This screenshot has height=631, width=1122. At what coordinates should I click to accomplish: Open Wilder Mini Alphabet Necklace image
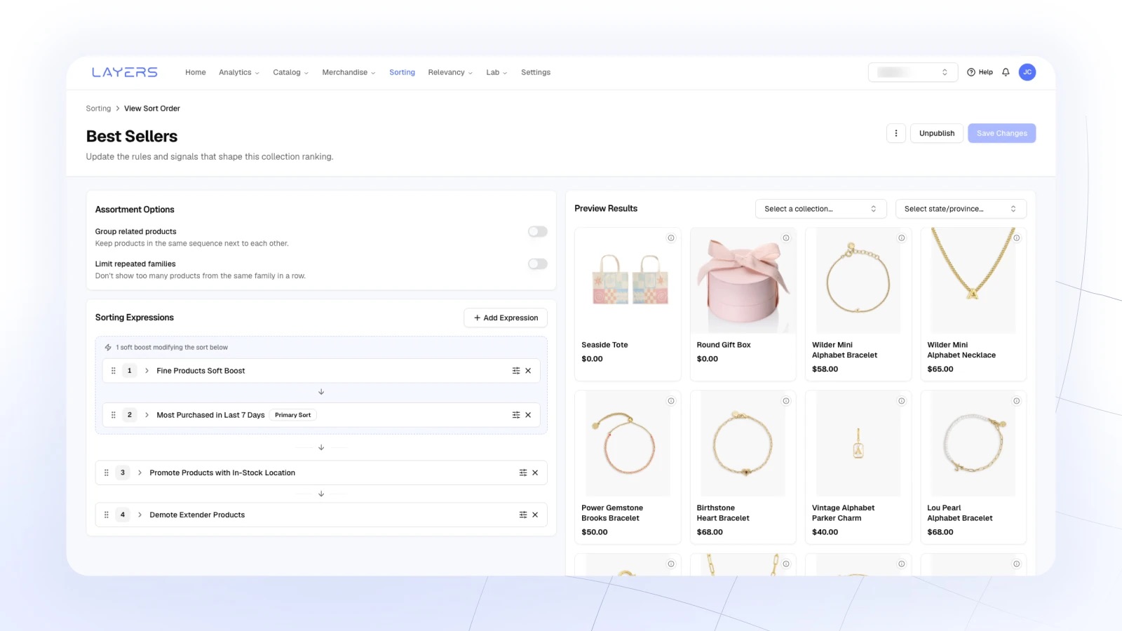coord(973,280)
